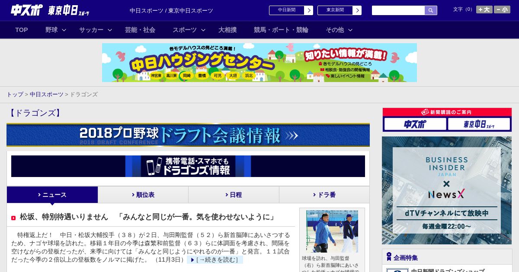The image size is (519, 272).
Task: Click the 企画特集 heading text
Action: click(406, 258)
